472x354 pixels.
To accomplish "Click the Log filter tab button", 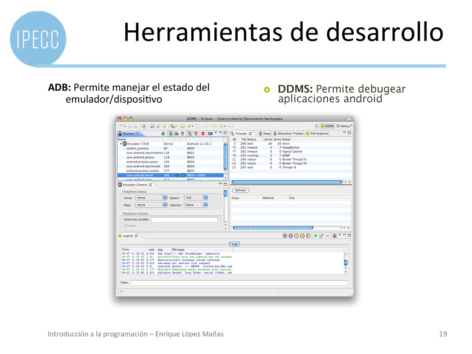I will pos(234,244).
